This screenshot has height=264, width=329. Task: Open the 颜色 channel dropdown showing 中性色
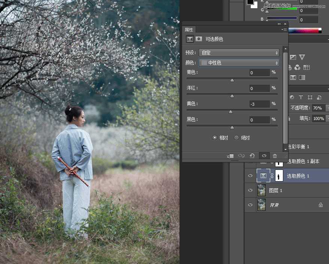[239, 63]
